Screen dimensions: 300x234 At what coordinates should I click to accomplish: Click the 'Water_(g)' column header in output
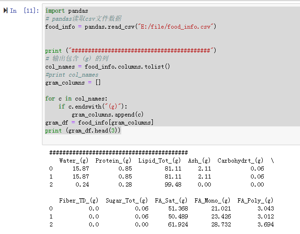(x=74, y=161)
